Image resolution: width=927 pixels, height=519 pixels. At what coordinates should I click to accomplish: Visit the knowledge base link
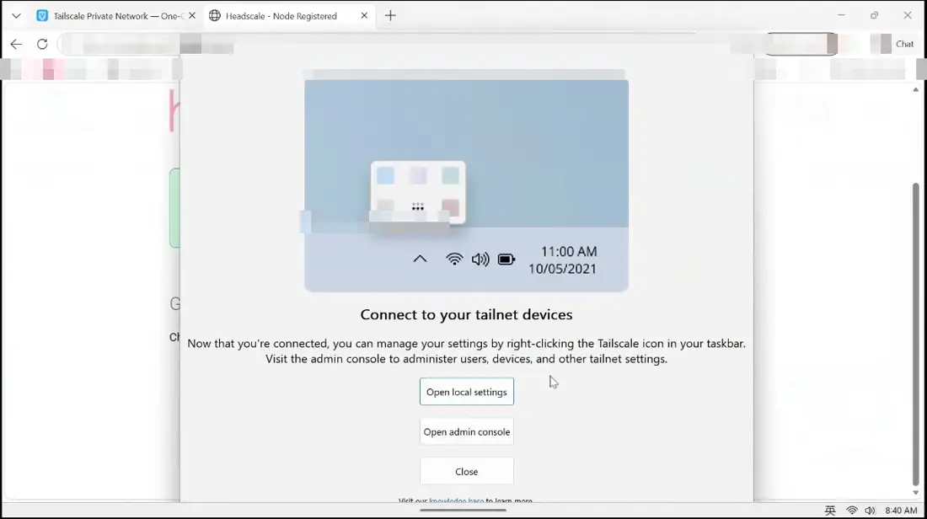click(456, 500)
